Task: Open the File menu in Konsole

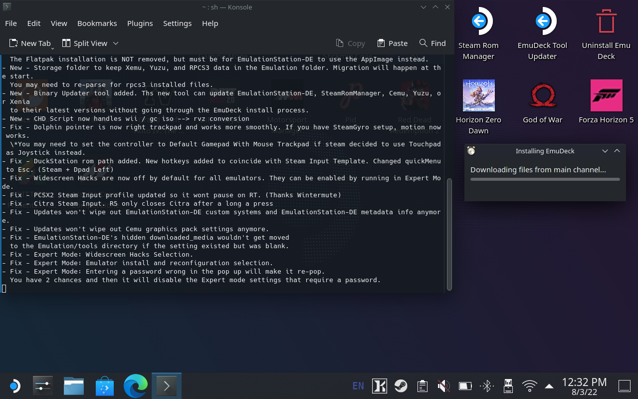Action: pos(11,23)
